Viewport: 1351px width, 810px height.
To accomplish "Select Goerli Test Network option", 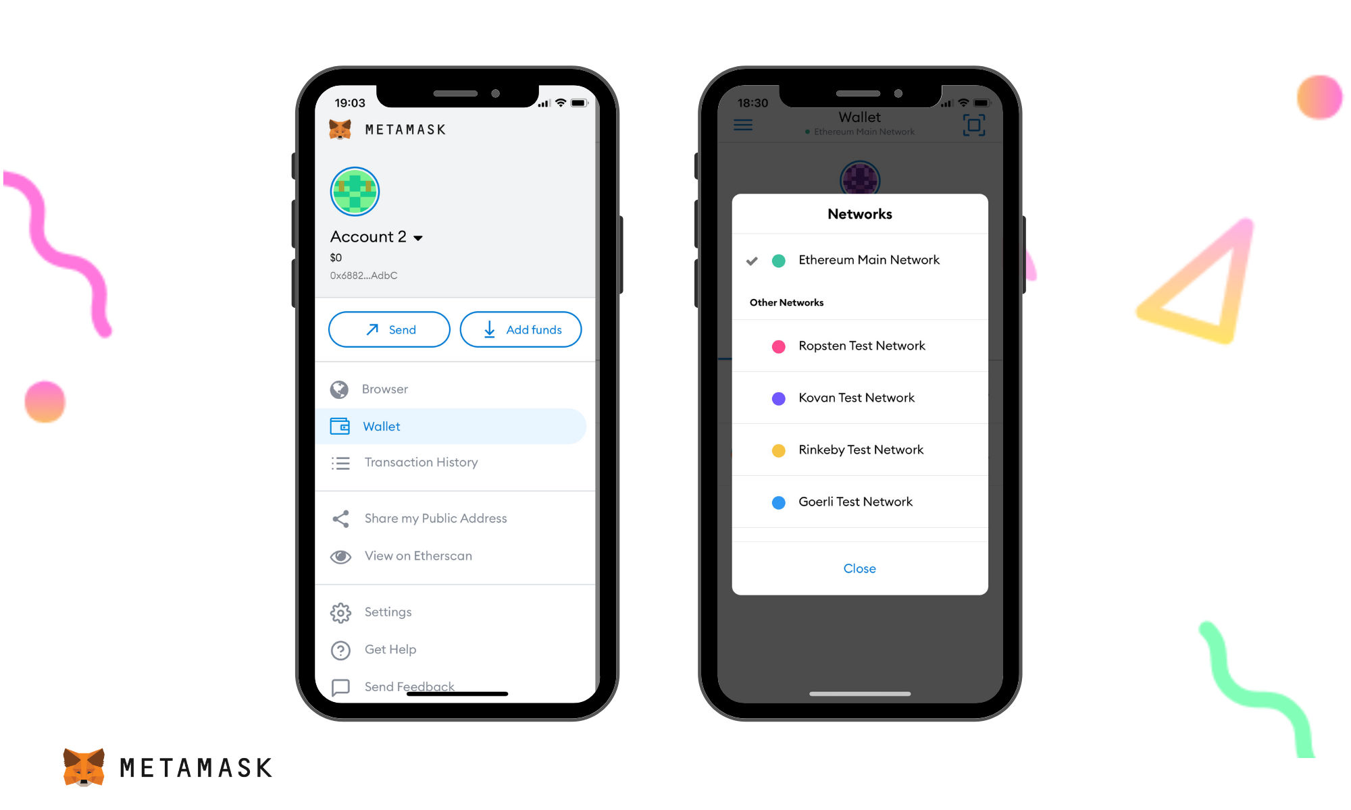I will [858, 500].
